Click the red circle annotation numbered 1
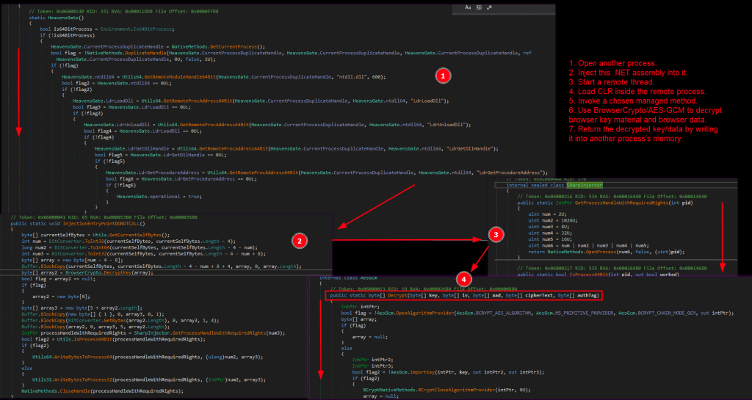Image resolution: width=752 pixels, height=400 pixels. point(443,76)
